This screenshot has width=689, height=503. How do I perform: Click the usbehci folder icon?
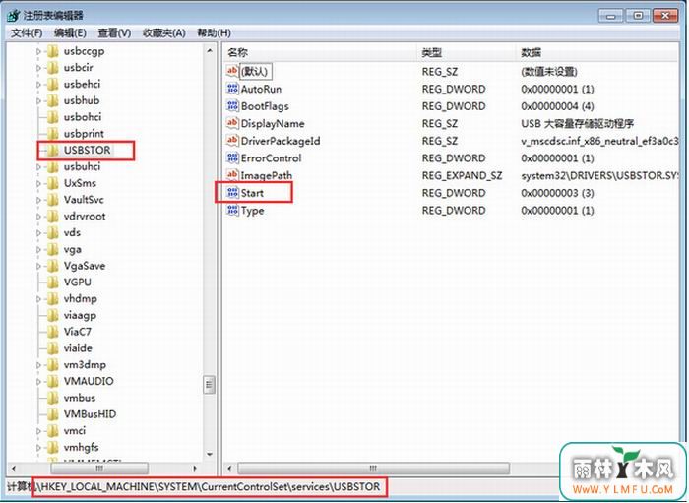[53, 85]
